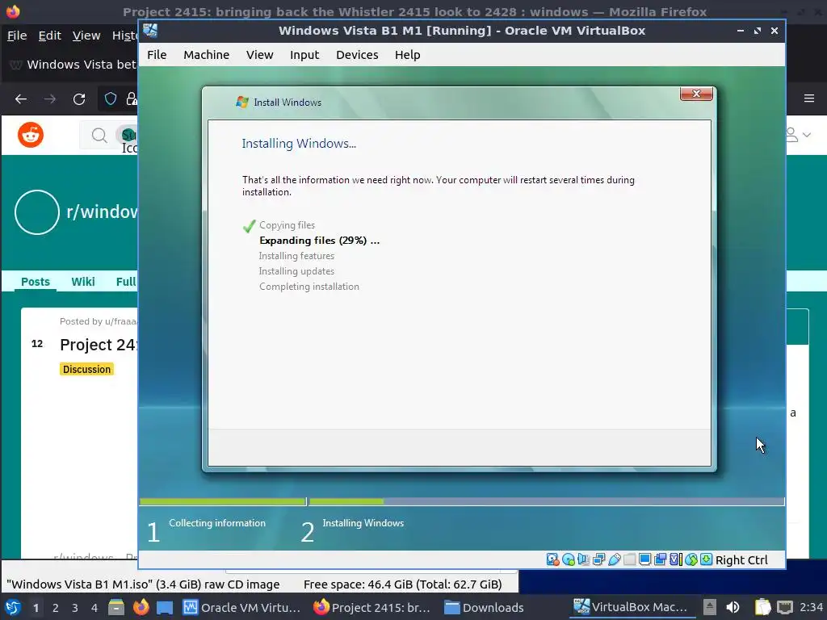This screenshot has height=620, width=827.
Task: Close the Install Windows dialog
Action: 696,94
